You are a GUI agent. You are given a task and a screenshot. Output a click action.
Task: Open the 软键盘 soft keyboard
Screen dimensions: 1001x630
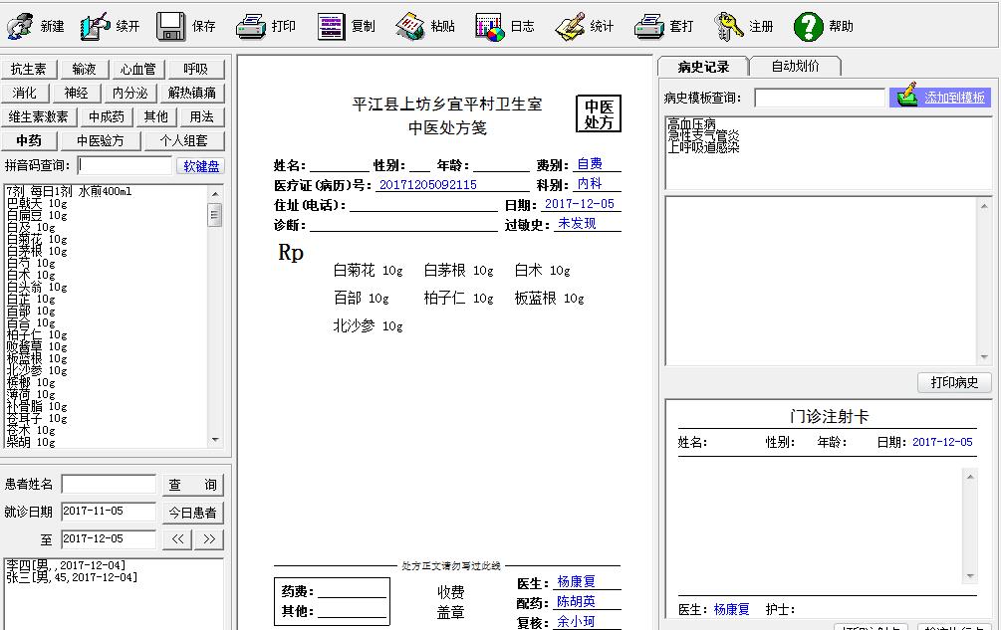click(201, 166)
